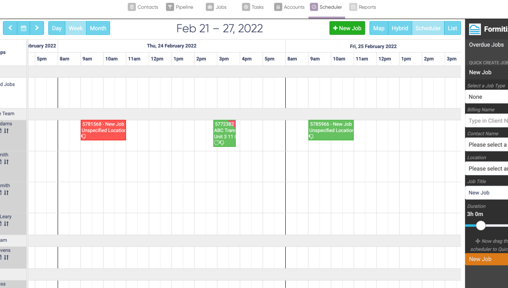This screenshot has width=508, height=288.
Task: Click the Formitize logo icon
Action: point(475,29)
